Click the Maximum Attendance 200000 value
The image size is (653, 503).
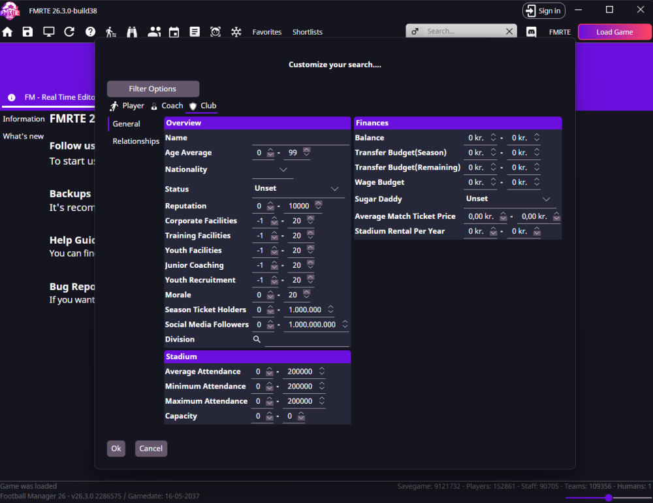point(300,401)
